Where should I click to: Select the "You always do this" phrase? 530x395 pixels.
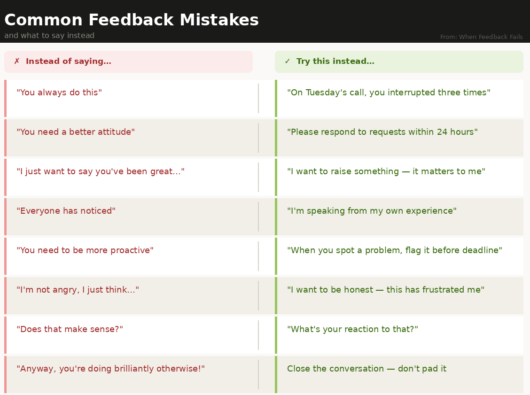59,93
